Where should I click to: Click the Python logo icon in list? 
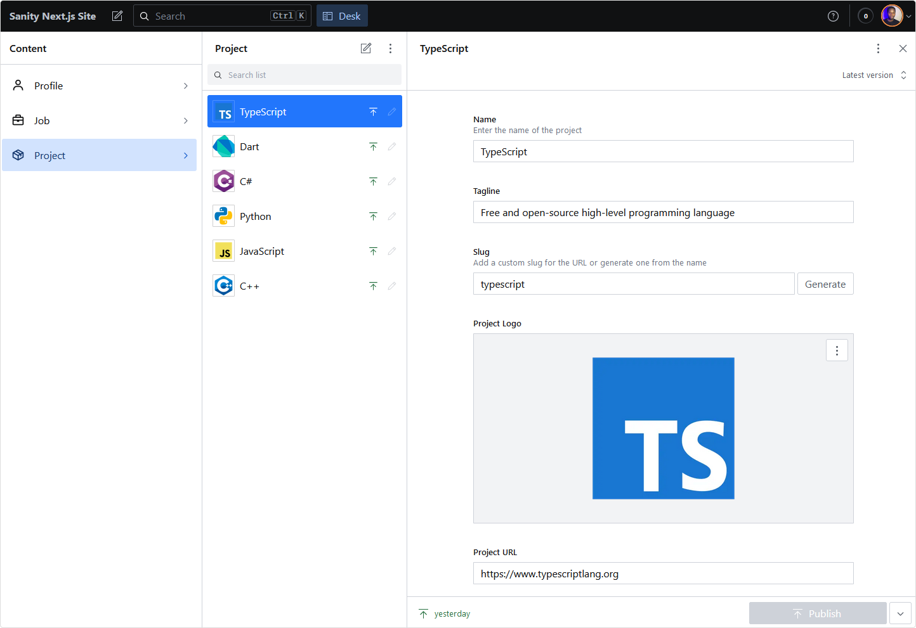tap(223, 216)
